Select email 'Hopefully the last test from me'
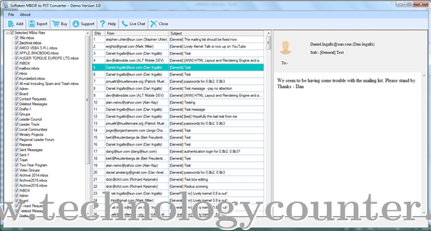This screenshot has height=231, width=431. pos(178,117)
